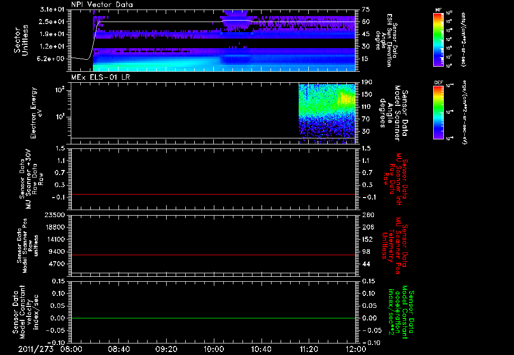The width and height of the screenshot is (514, 355).
Task: Click the '2.5e+01' sector axis value
Action: (x=52, y=22)
